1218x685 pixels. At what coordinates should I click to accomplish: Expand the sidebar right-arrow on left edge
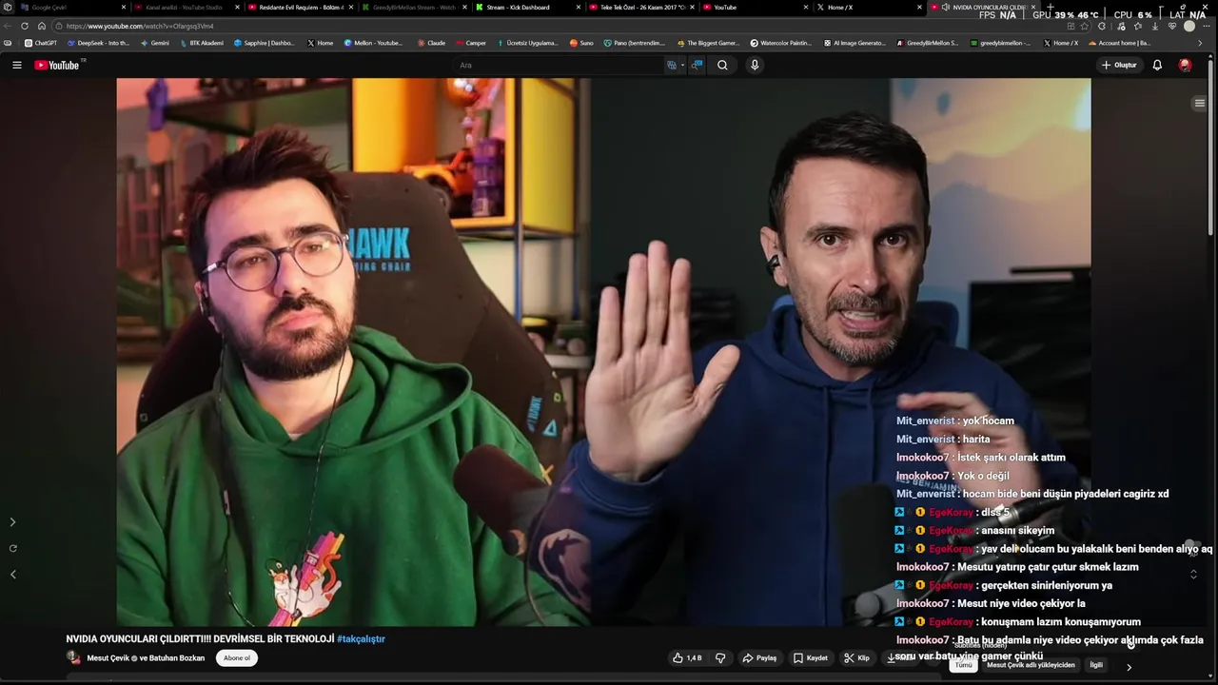click(x=12, y=522)
